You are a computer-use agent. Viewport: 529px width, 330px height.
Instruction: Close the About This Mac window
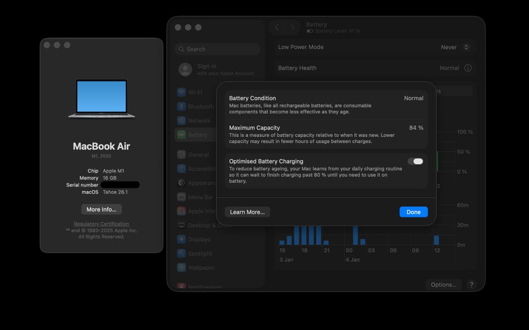point(47,45)
